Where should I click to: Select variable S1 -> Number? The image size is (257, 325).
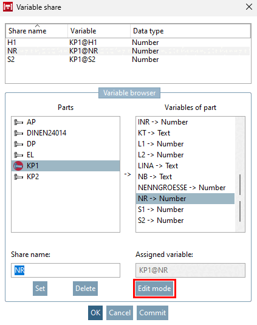point(185,210)
